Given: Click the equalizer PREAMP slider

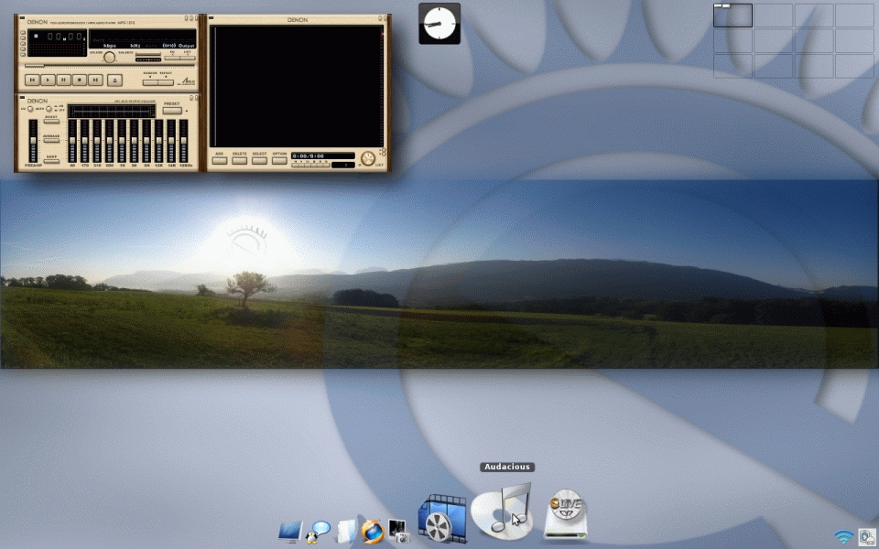Looking at the screenshot, I should point(33,141).
